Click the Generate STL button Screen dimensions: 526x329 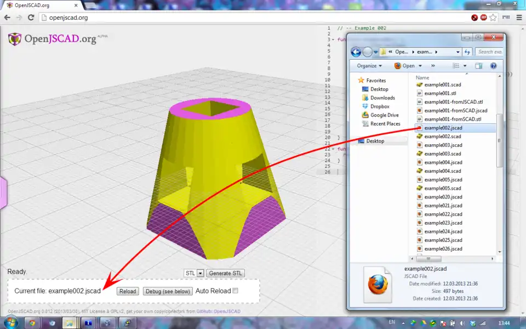click(x=225, y=273)
